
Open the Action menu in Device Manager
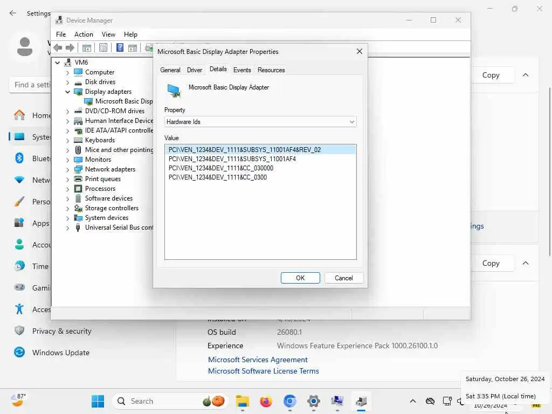[84, 34]
